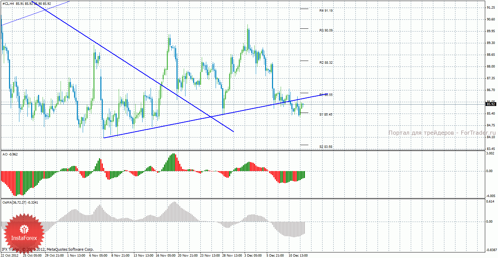The width and height of the screenshot is (498, 258).
Task: Click the IFX Trader MetaQuotes copyright text
Action: tap(48, 249)
